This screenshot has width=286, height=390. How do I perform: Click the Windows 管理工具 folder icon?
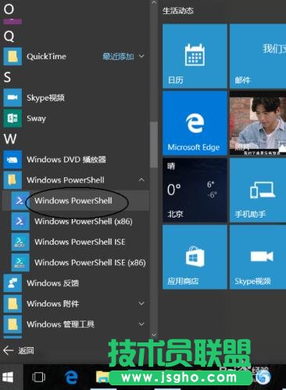coord(13,324)
